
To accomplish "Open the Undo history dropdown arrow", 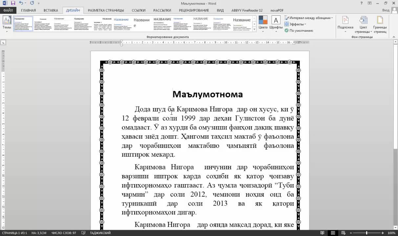I will click(x=25, y=3).
